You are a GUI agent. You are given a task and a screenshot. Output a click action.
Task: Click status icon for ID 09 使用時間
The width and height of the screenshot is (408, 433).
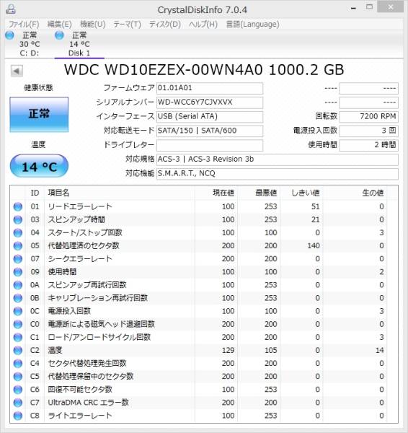pos(18,272)
